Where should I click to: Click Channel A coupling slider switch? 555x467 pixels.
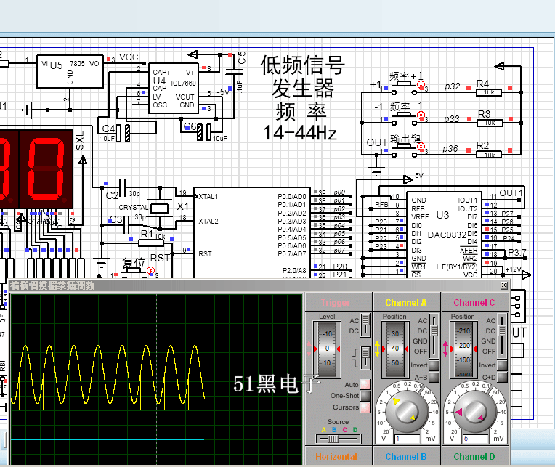(434, 336)
